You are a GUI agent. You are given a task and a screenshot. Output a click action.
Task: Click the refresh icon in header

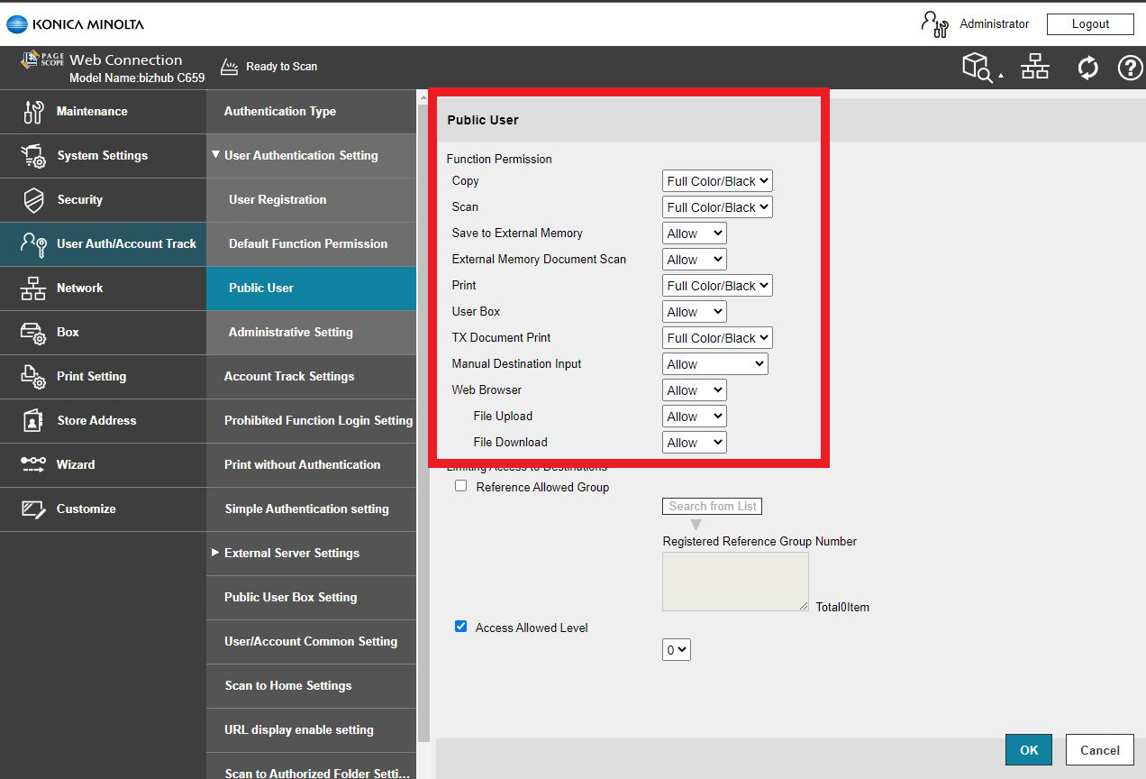coord(1087,68)
